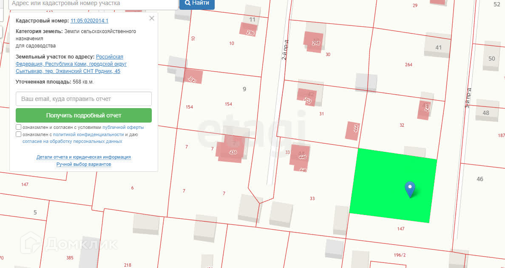Click parcel label 196/2
505x268 pixels.
pyautogui.click(x=400, y=255)
